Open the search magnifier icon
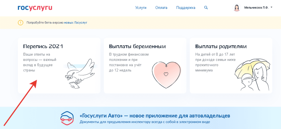The image size is (281, 129). [x=206, y=8]
